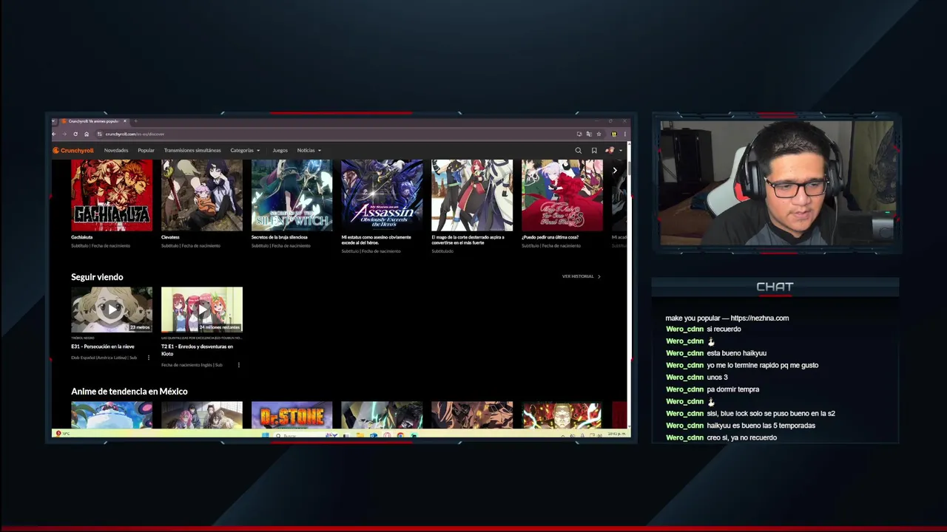Click the translate page icon in address bar
The image size is (947, 532).
589,134
